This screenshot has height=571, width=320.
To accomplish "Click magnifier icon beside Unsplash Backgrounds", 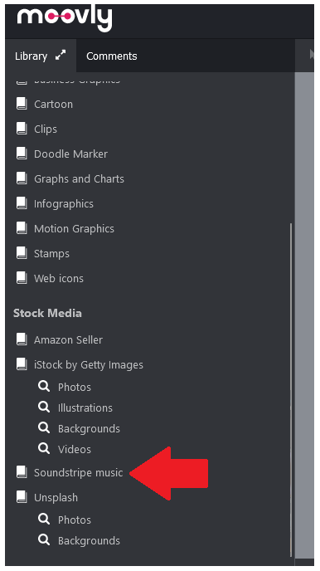I will click(44, 540).
